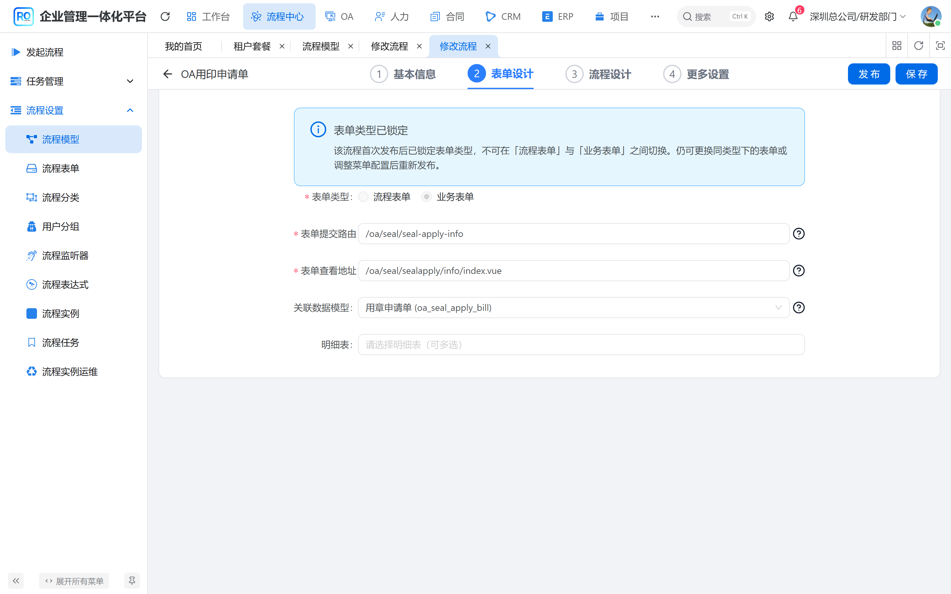Go back using the arrow beside OA用印申请单
Image resolution: width=951 pixels, height=594 pixels.
[x=167, y=74]
